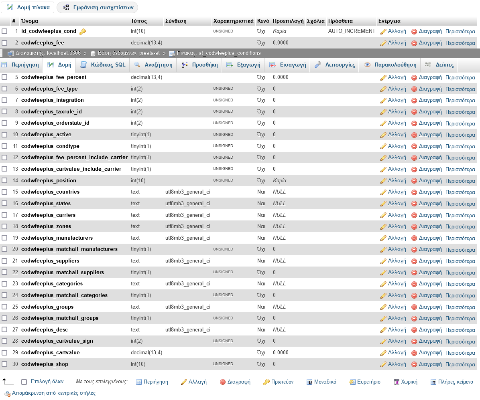The image size is (480, 400).
Task: Click bottom bar Unique icon
Action: click(x=310, y=382)
